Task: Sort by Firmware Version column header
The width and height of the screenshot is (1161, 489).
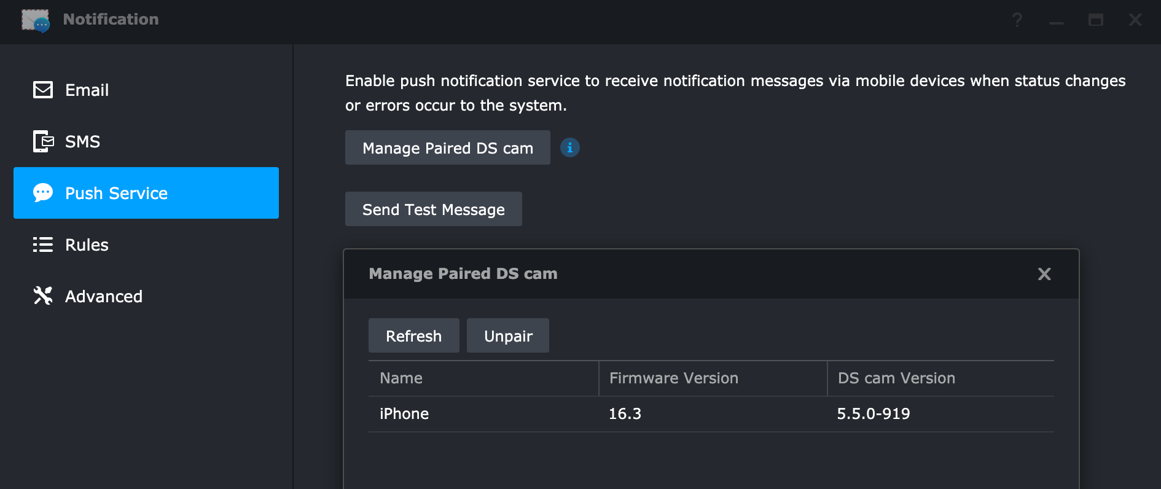Action: pyautogui.click(x=713, y=378)
